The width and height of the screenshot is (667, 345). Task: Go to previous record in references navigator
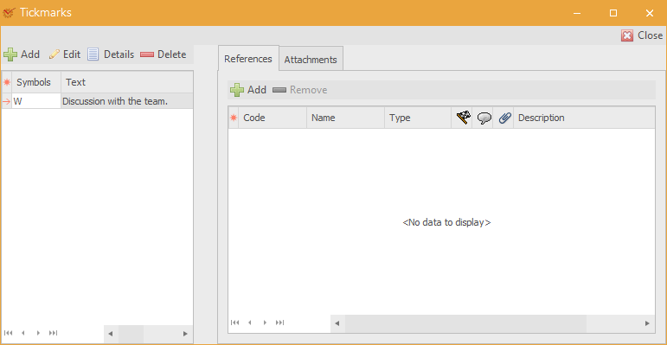click(250, 323)
